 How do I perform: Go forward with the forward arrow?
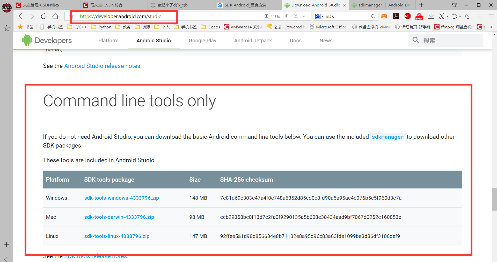(32, 16)
